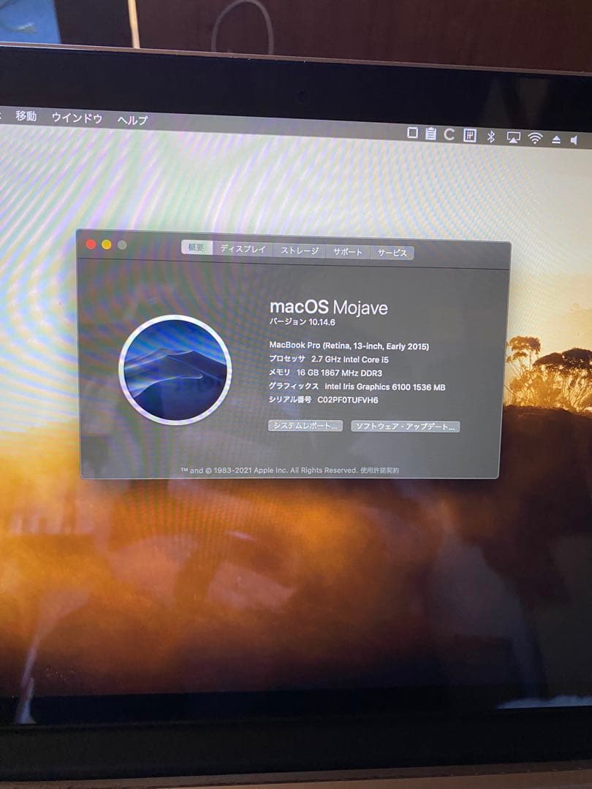Switch to the ディスプレイ tab

tap(242, 250)
